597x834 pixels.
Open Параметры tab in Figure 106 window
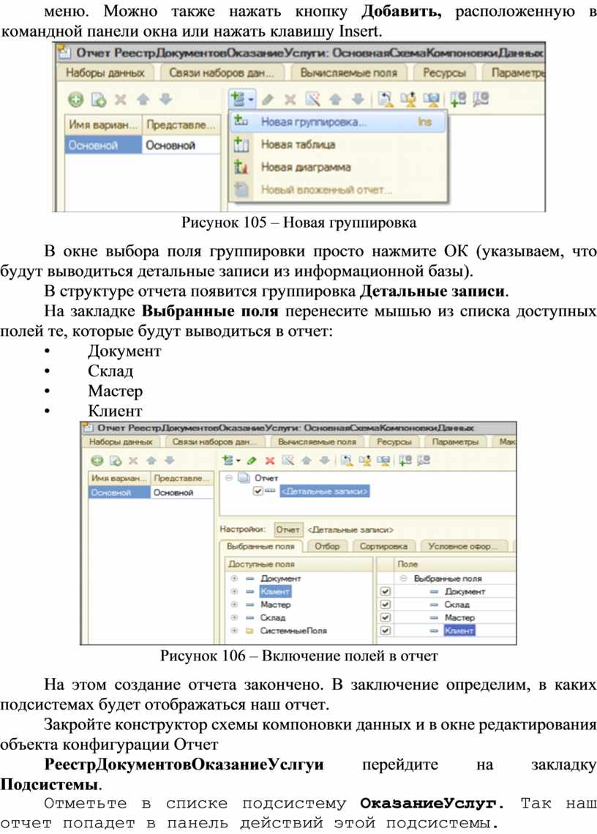click(x=455, y=442)
